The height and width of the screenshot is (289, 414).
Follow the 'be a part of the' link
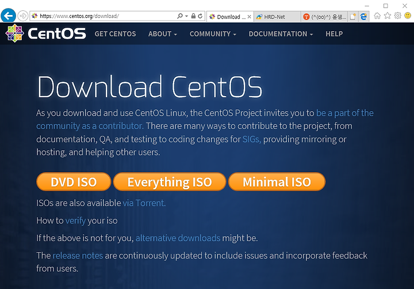345,113
